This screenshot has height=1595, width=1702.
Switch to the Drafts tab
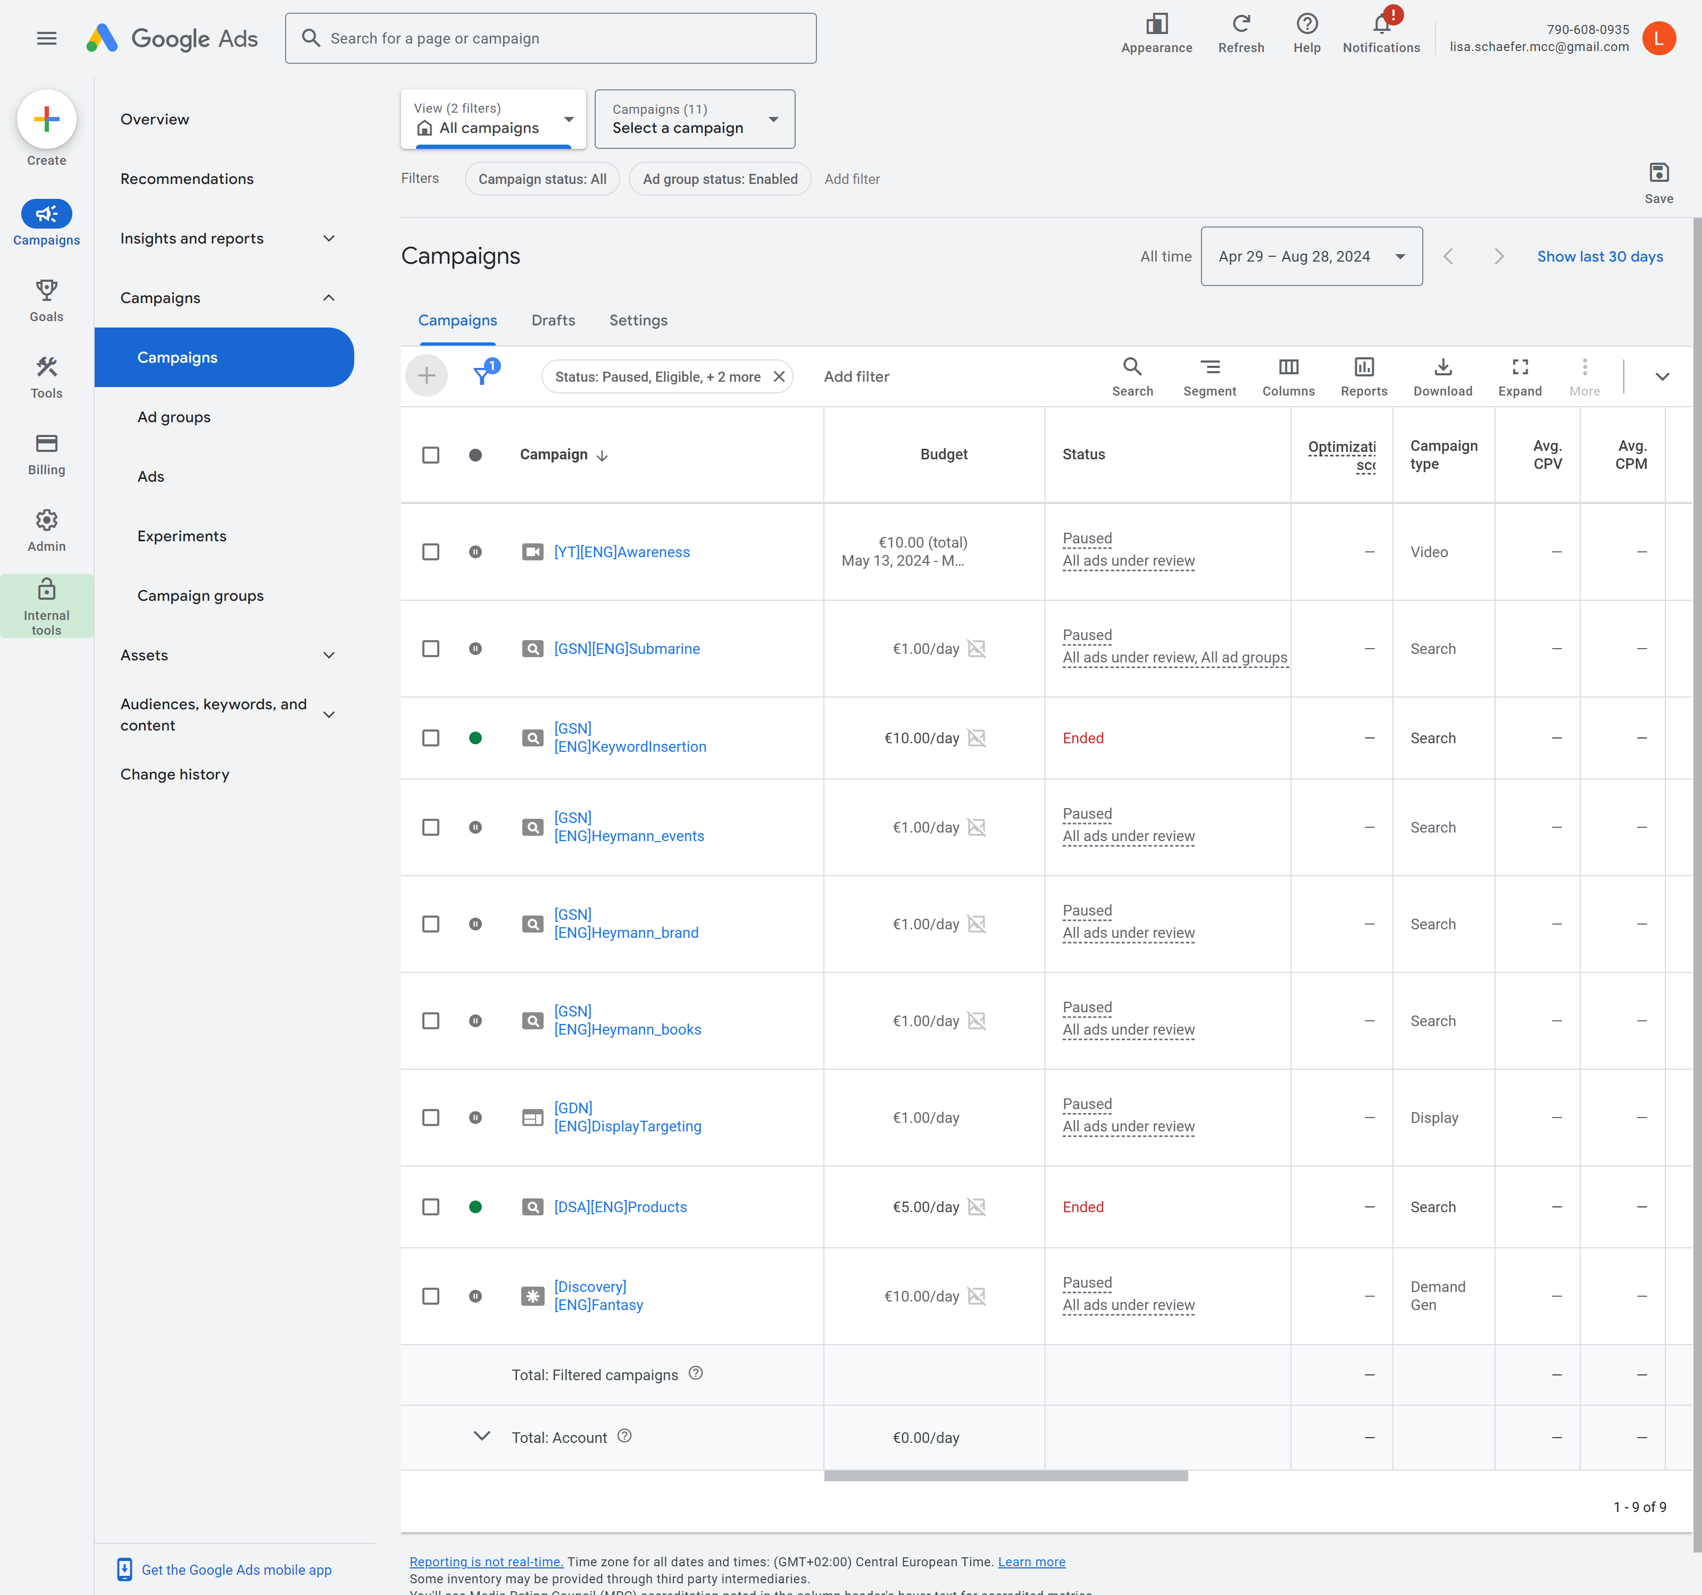553,320
